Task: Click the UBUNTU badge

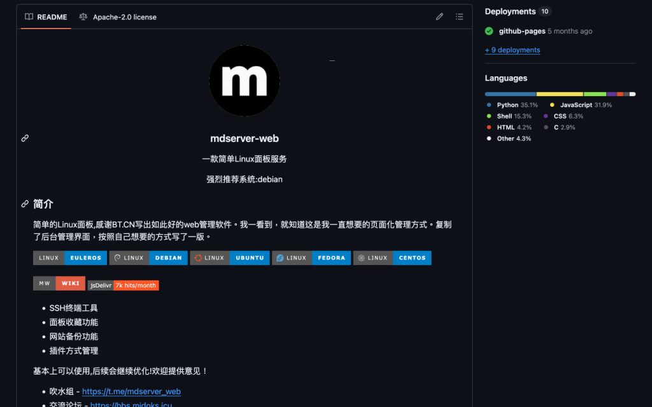Action: 249,258
